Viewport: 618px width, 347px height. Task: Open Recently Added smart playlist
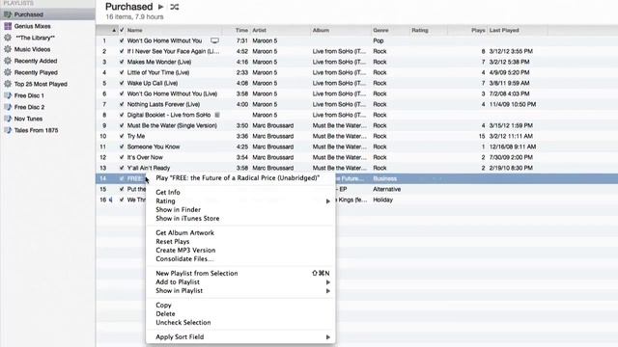(x=36, y=61)
